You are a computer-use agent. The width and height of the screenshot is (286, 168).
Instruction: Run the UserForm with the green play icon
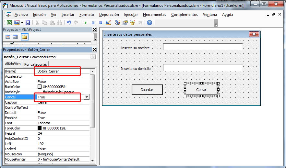[x=86, y=23]
